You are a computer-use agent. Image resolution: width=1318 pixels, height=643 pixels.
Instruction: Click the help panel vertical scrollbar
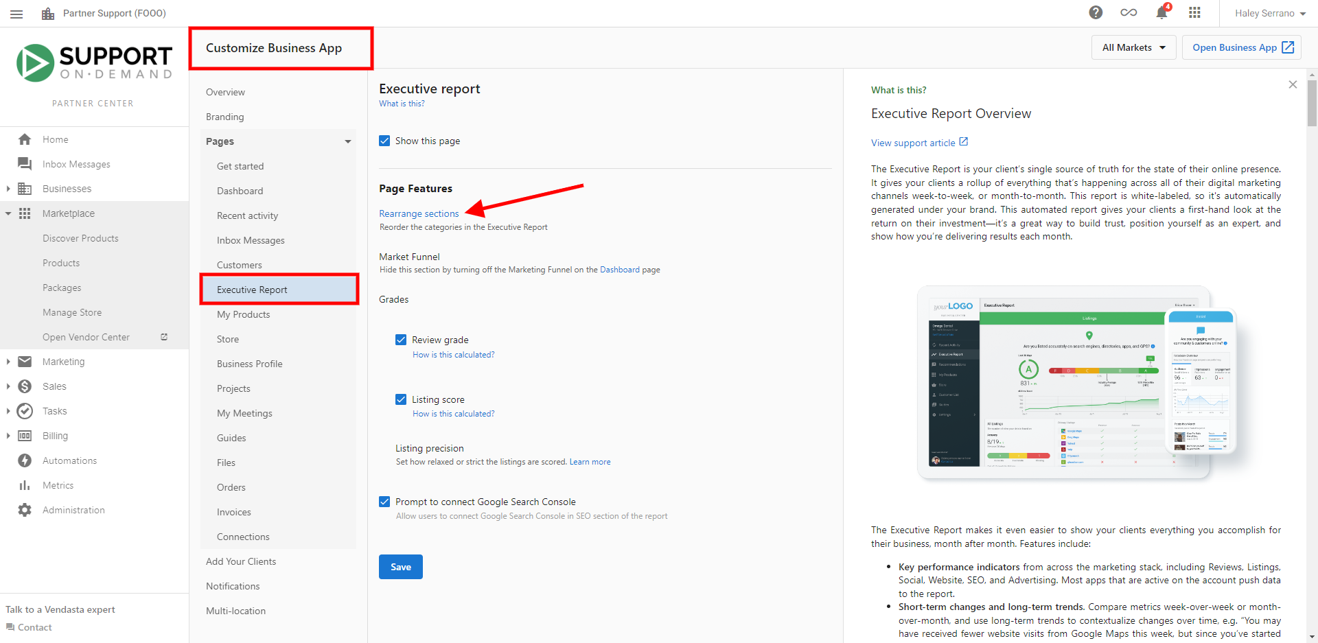click(x=1312, y=103)
